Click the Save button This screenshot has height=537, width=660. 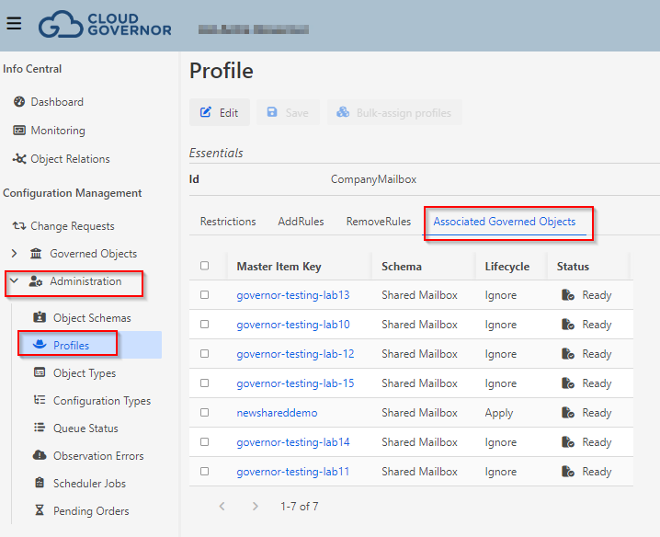(x=289, y=112)
